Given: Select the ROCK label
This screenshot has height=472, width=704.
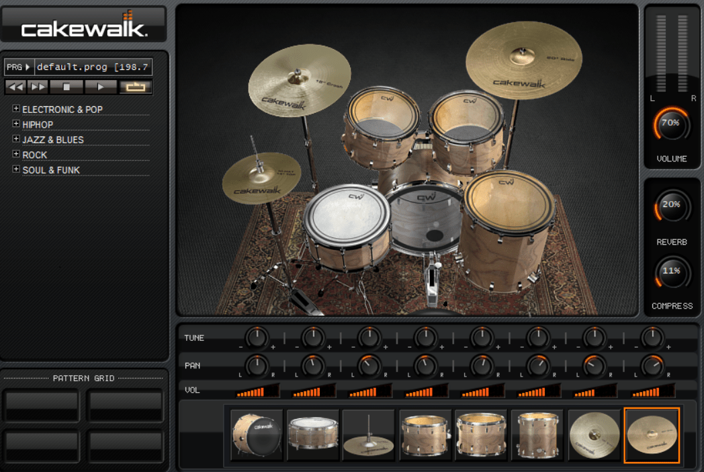Looking at the screenshot, I should tap(34, 155).
